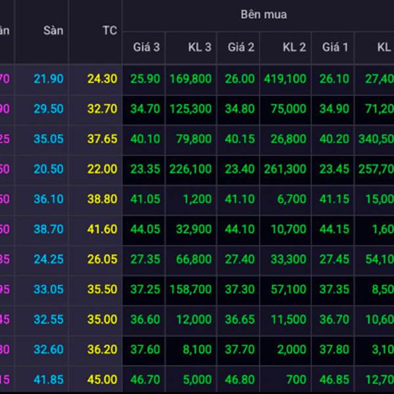Click the 37.70 bid price cell
Screen dimensions: 394x394
pos(241,349)
